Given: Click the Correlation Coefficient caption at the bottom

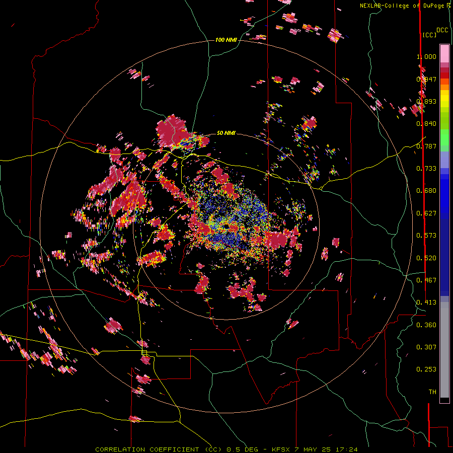Looking at the screenshot, I should pyautogui.click(x=226, y=449).
